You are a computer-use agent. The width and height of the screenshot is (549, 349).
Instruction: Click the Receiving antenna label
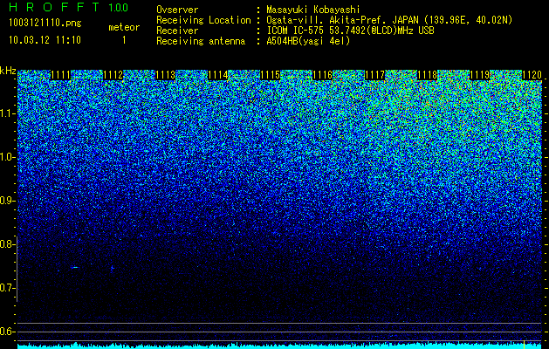pyautogui.click(x=201, y=41)
